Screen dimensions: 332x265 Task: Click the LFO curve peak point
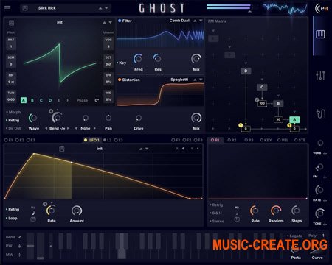pos(34,154)
